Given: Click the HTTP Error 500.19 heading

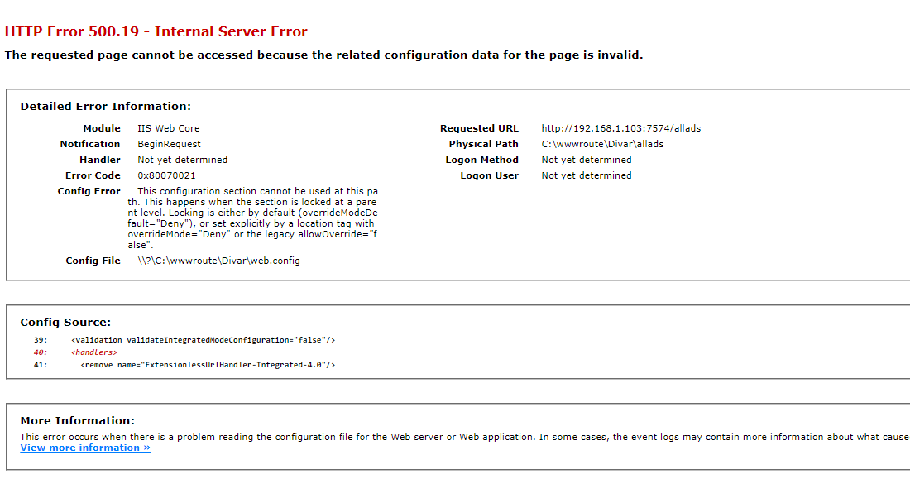Looking at the screenshot, I should click(156, 32).
